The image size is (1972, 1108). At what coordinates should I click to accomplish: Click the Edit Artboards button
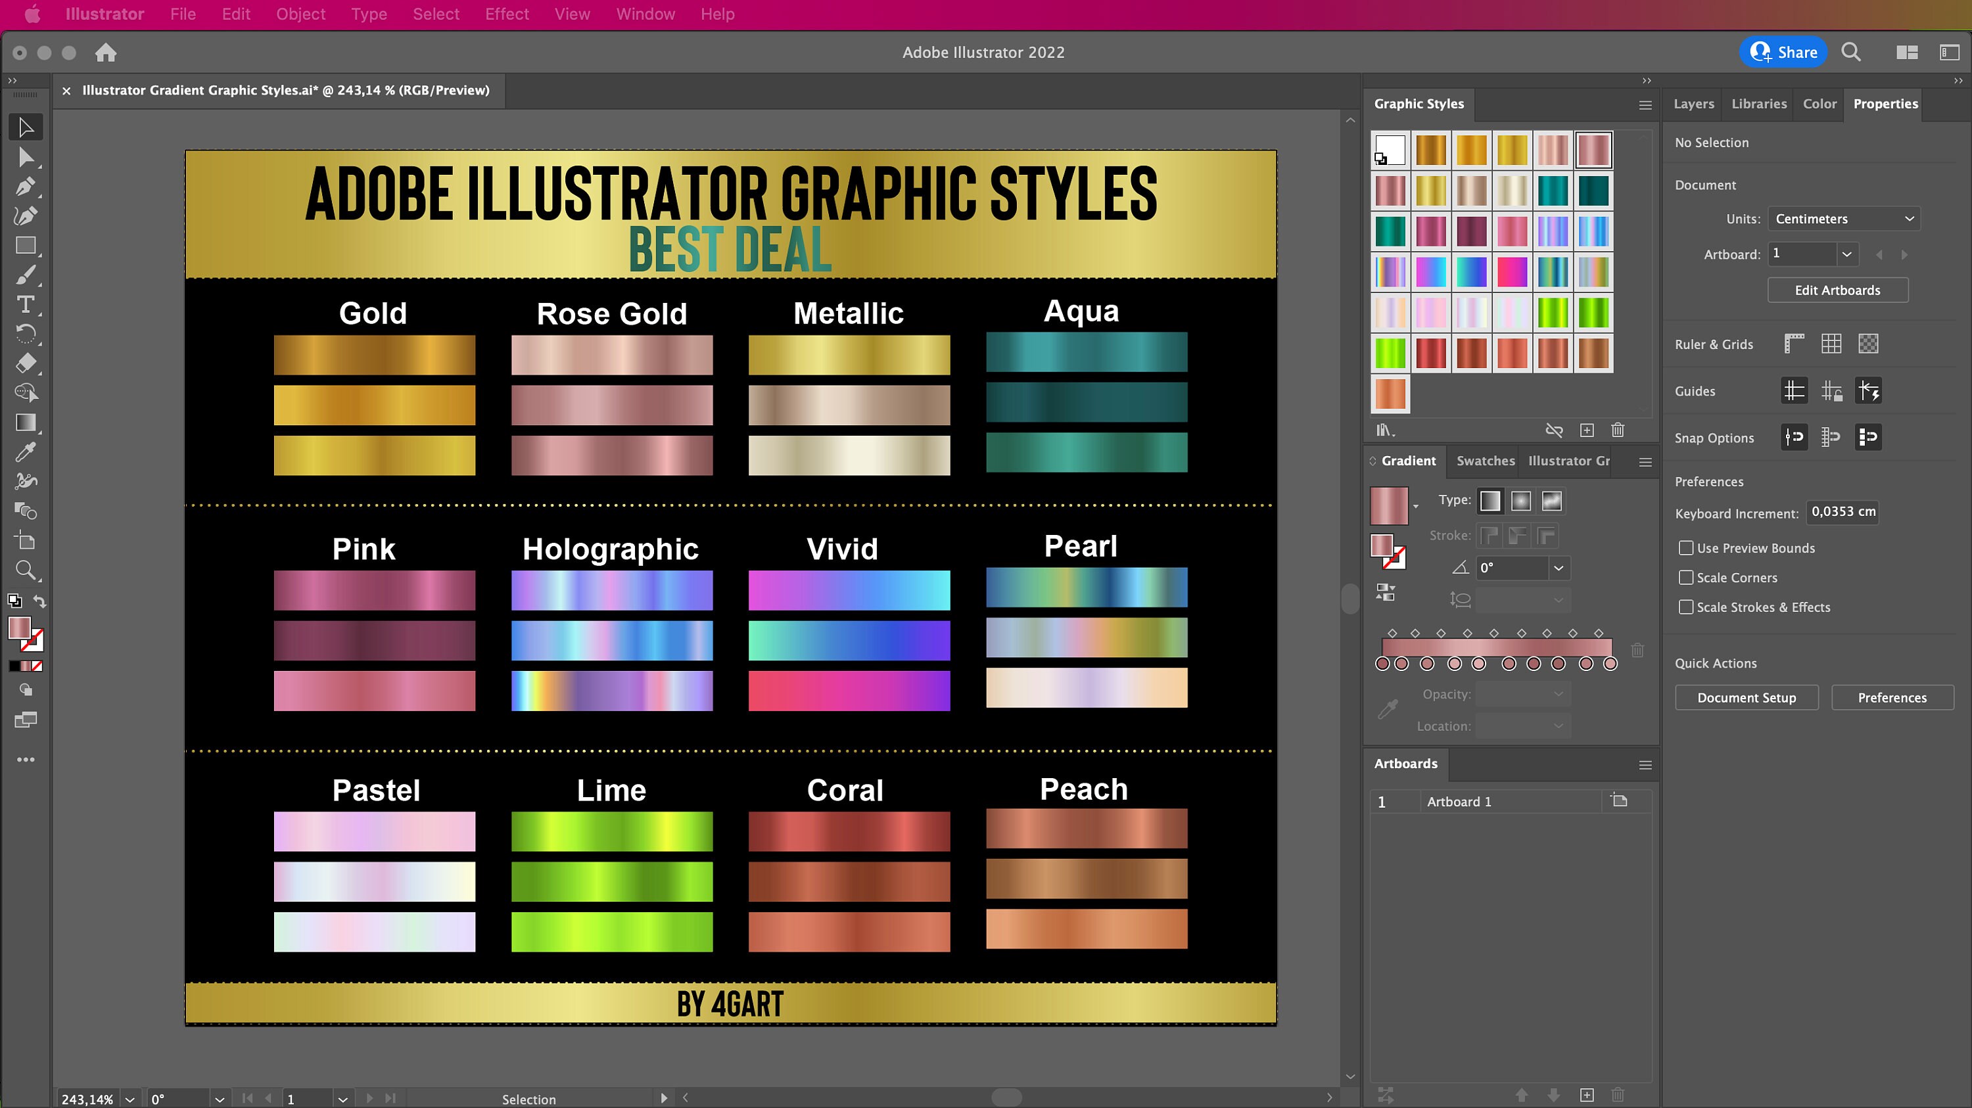pos(1837,289)
